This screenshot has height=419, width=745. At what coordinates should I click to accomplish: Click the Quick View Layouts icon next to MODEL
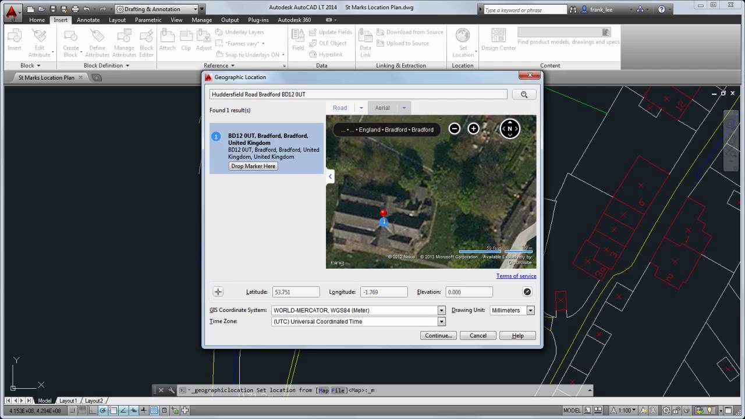588,410
